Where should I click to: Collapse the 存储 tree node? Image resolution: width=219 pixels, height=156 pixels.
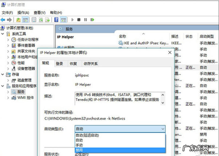[2, 74]
